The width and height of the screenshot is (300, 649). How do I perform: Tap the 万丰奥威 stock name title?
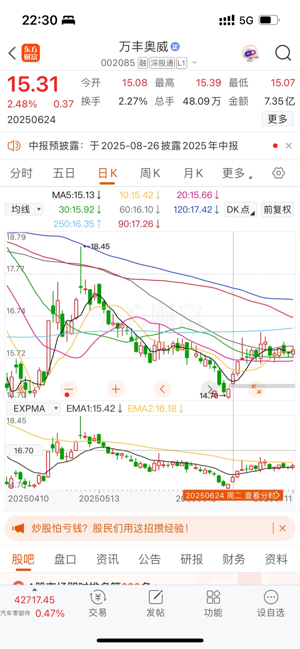click(143, 47)
